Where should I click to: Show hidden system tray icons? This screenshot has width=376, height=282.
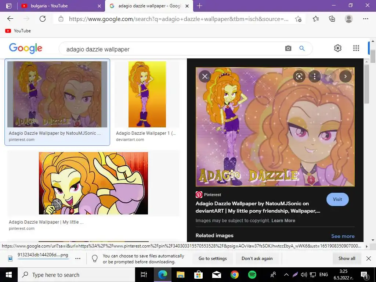click(286, 275)
